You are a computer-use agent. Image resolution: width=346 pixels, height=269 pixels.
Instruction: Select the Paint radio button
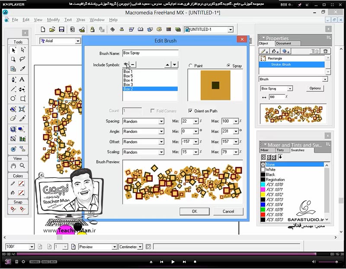click(x=190, y=66)
